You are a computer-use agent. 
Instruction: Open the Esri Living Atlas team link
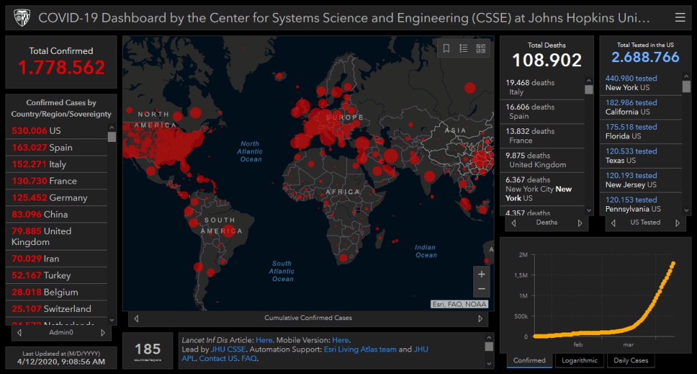[359, 349]
